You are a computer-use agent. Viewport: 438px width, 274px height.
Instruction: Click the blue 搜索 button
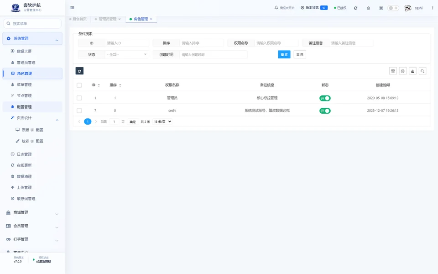pyautogui.click(x=284, y=54)
